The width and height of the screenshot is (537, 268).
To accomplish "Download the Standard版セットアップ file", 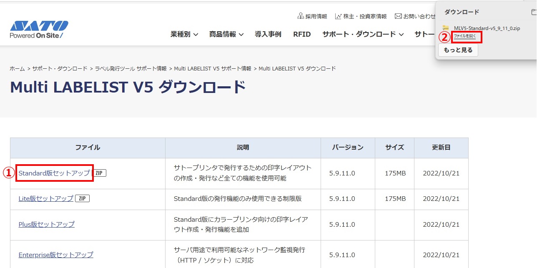I will pyautogui.click(x=54, y=173).
